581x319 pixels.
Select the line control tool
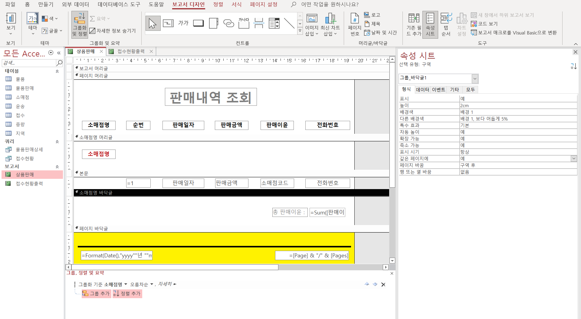click(289, 23)
